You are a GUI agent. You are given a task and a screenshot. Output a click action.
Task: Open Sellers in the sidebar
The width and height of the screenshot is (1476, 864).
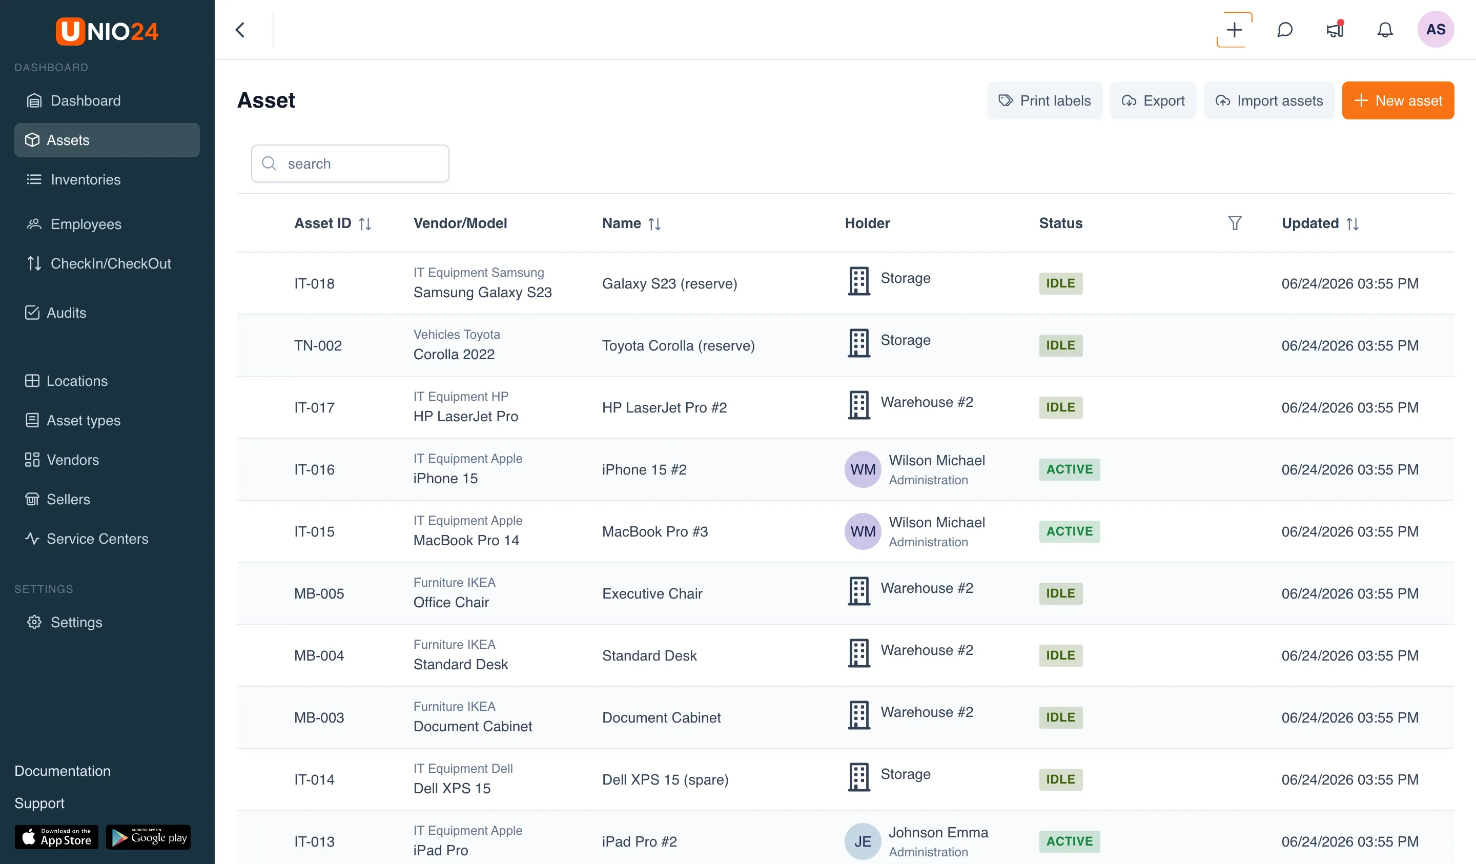point(107,499)
